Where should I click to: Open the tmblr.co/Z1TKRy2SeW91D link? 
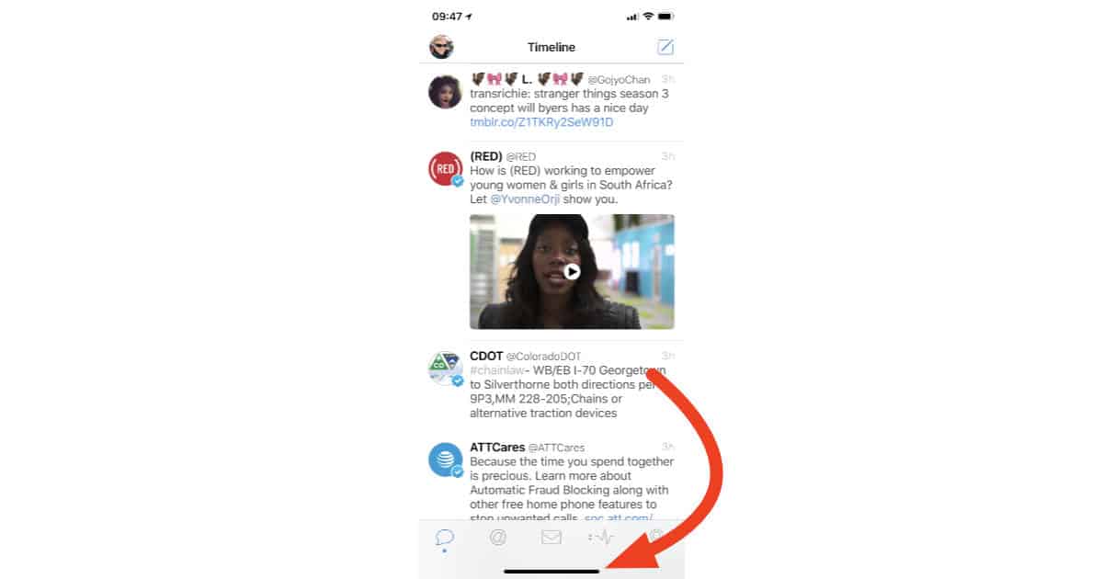529,122
